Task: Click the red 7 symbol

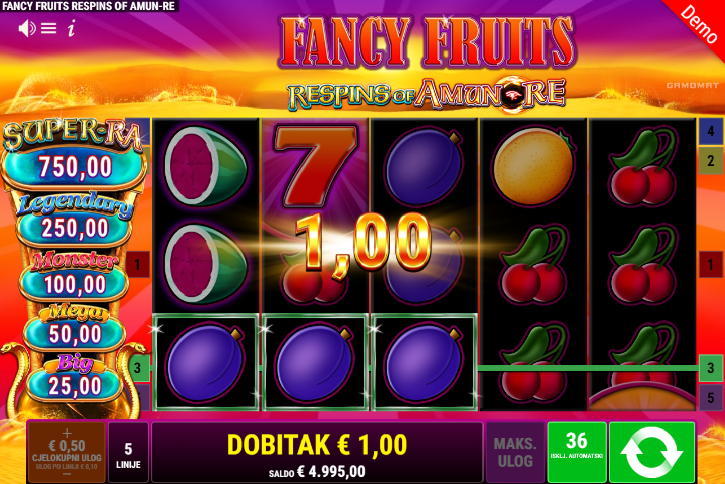Action: point(316,166)
